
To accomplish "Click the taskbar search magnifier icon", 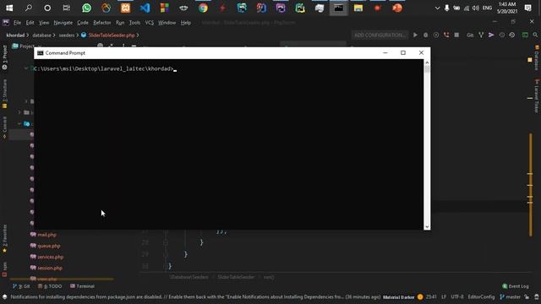I will [28, 8].
